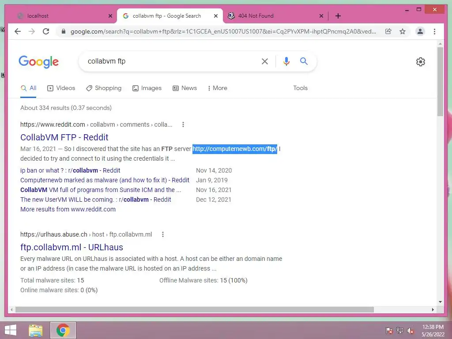Expand the More search filters menu

217,88
